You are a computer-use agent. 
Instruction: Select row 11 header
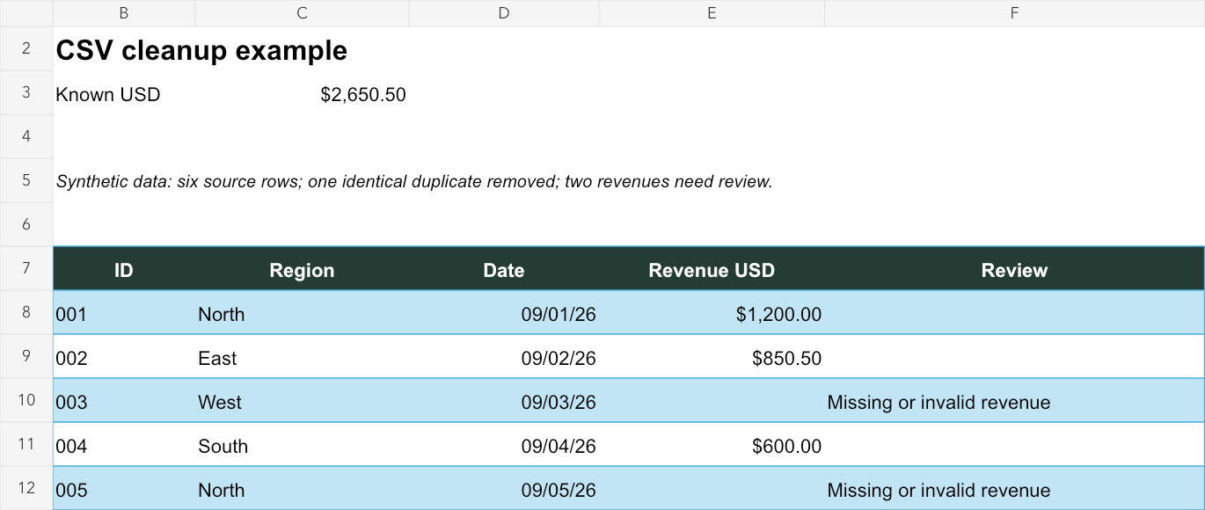(26, 444)
